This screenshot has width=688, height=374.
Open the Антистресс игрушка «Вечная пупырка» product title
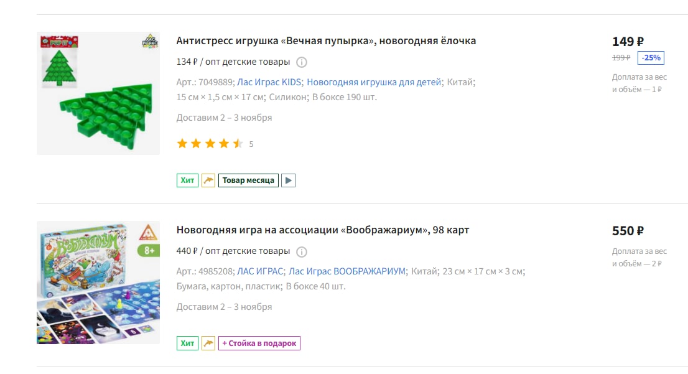(x=326, y=41)
